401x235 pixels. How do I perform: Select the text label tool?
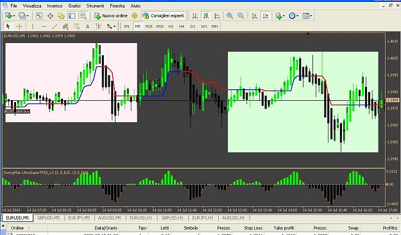pyautogui.click(x=98, y=26)
